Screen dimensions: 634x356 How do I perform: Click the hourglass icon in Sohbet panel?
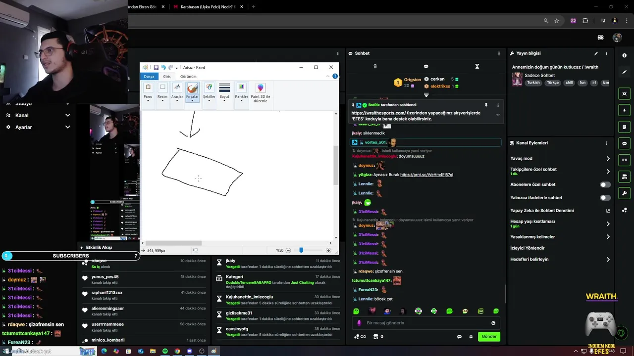click(x=477, y=66)
